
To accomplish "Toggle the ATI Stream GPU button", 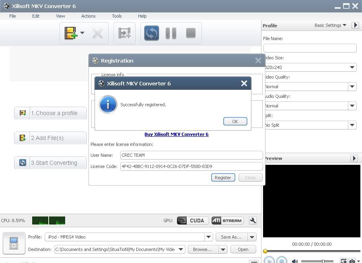I will click(227, 221).
